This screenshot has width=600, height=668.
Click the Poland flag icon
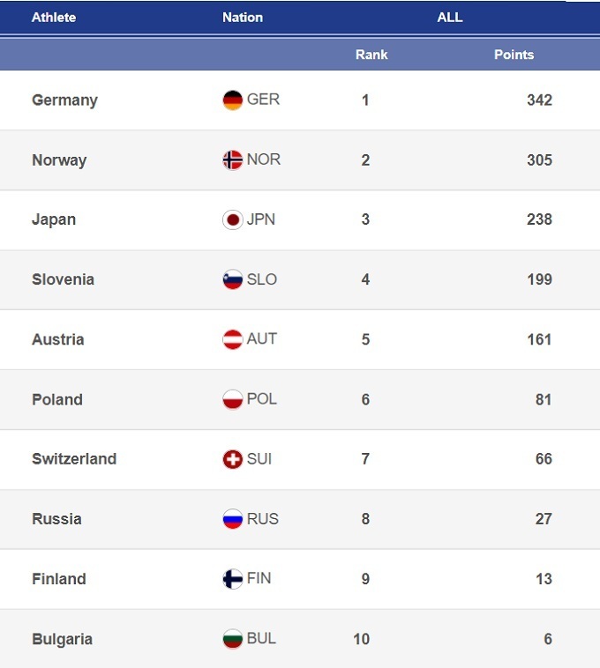[232, 399]
